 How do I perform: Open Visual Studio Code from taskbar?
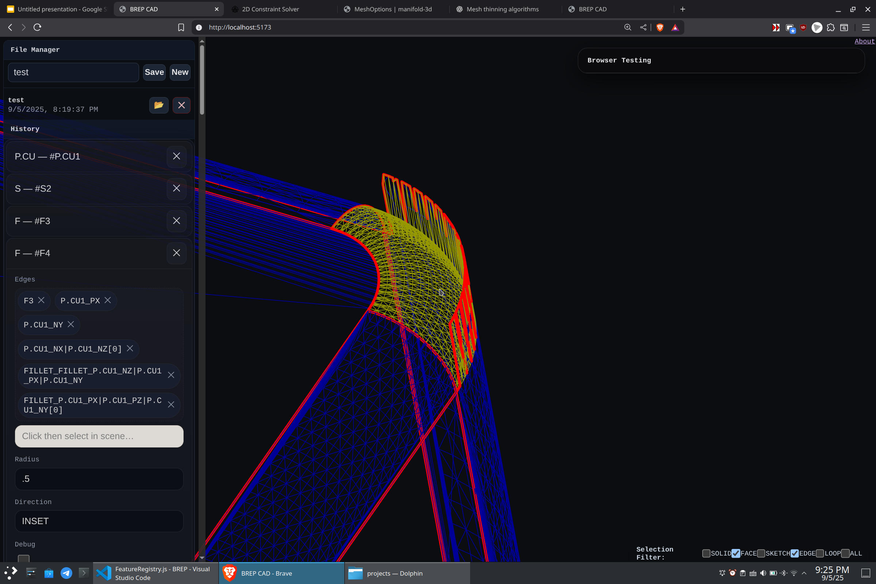point(156,573)
